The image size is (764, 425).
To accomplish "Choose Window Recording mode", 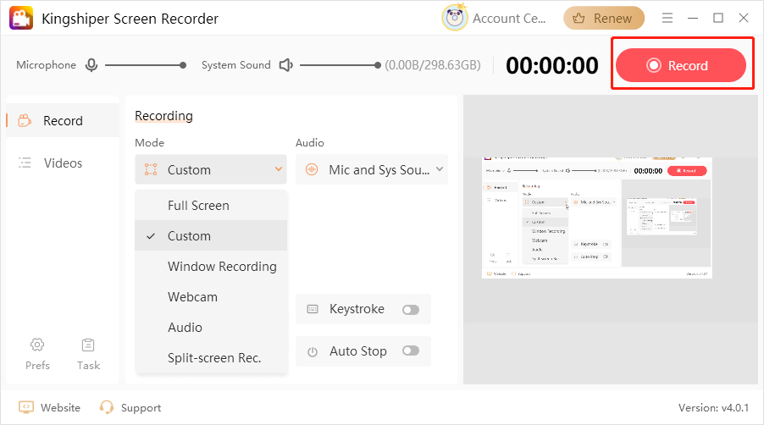I will click(211, 267).
